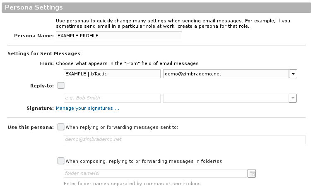
Task: Open the Reply-to address dropdown arrow
Action: pos(293,98)
